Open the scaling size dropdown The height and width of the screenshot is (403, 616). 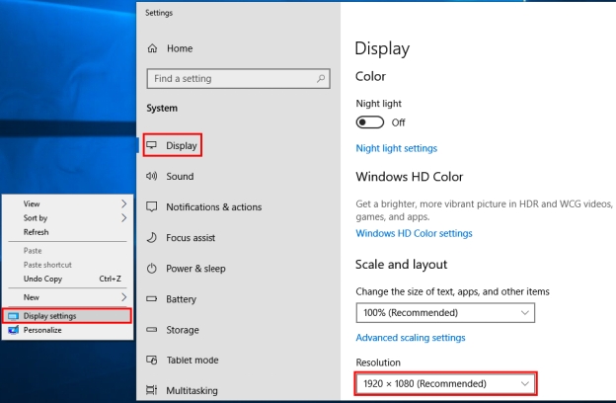point(445,312)
